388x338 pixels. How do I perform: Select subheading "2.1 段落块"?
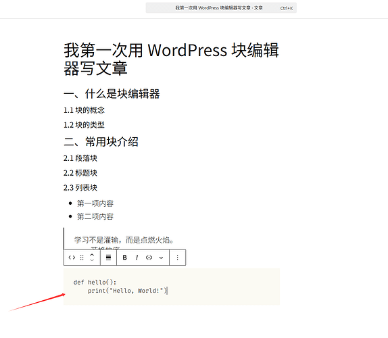click(x=80, y=158)
